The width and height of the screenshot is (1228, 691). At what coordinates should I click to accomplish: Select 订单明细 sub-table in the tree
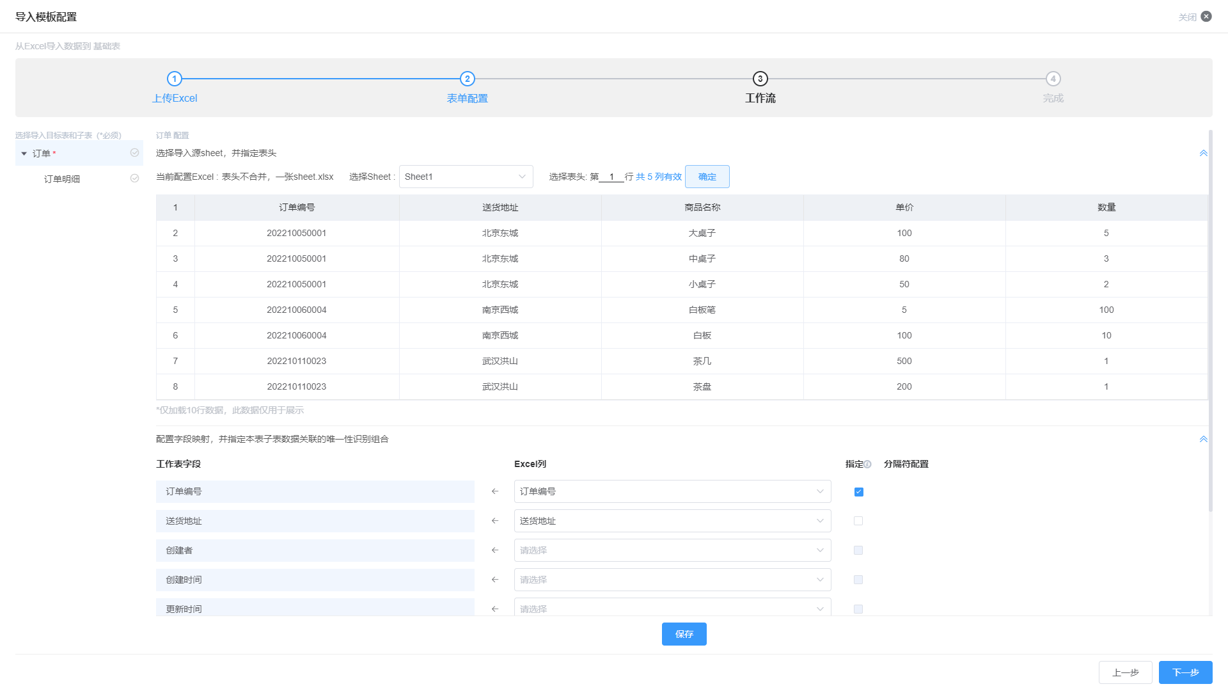point(79,179)
